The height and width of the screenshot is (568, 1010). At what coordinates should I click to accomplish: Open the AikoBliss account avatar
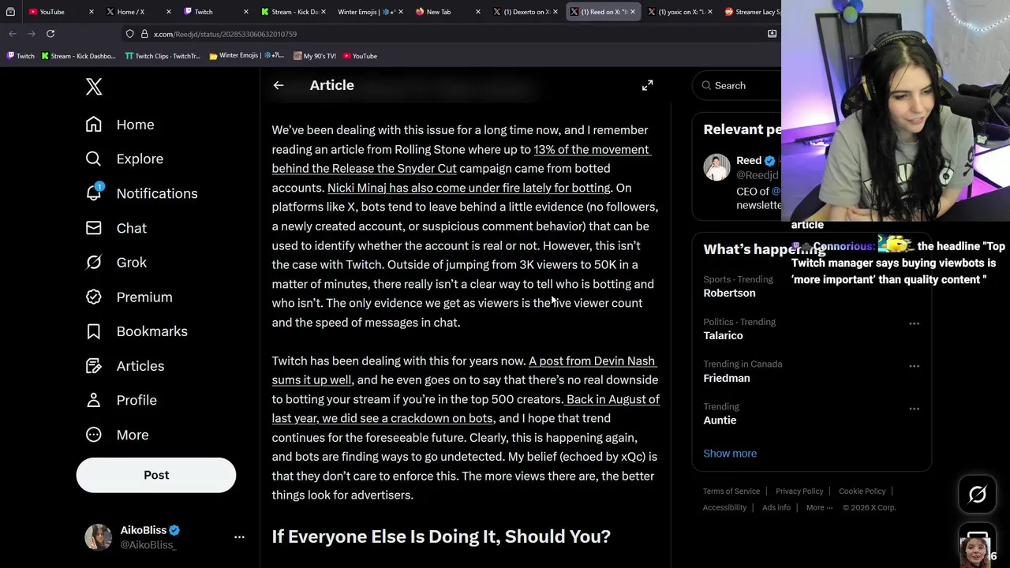(99, 537)
